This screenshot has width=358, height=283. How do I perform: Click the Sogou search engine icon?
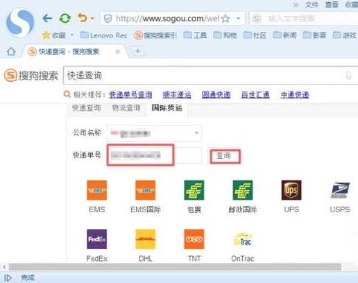[257, 19]
